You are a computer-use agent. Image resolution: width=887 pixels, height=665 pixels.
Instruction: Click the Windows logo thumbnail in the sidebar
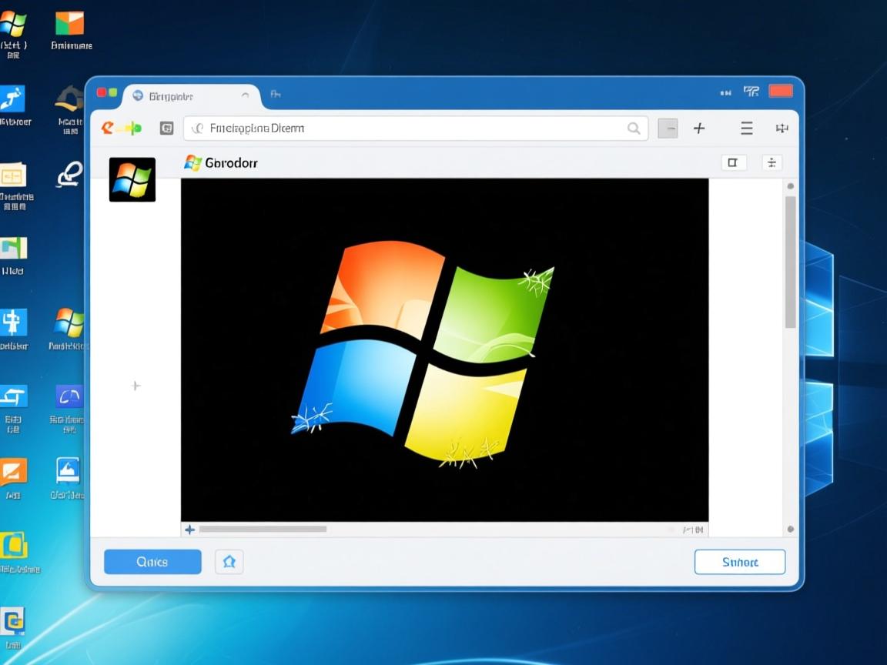132,180
